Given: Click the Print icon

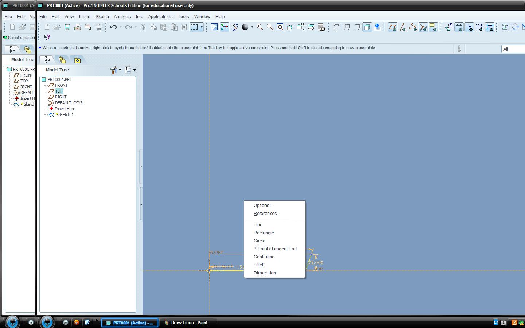Looking at the screenshot, I should coord(77,27).
